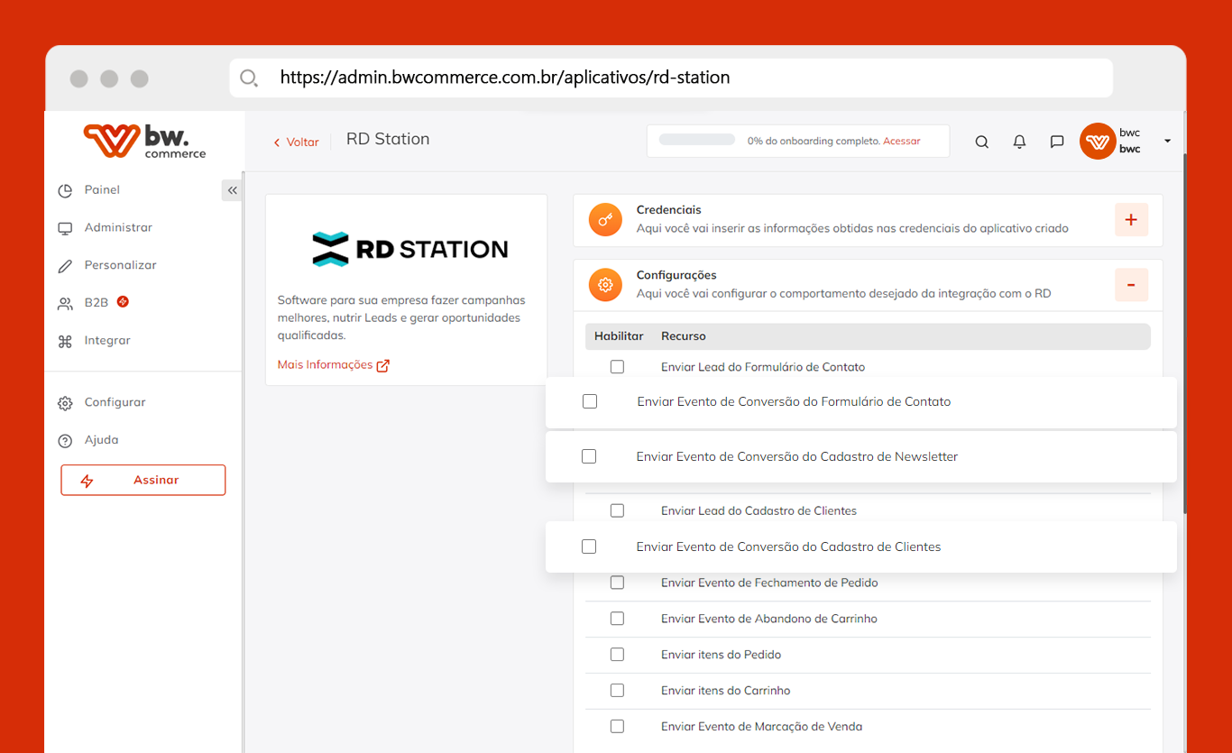Viewport: 1232px width, 753px height.
Task: Enable Enviar Evento de Fechamento de Pedido
Action: pyautogui.click(x=617, y=583)
